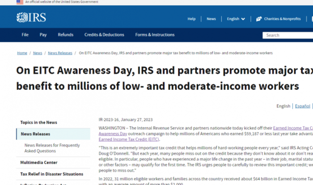Click the IRS logo
313x185 pixels.
click(31, 17)
